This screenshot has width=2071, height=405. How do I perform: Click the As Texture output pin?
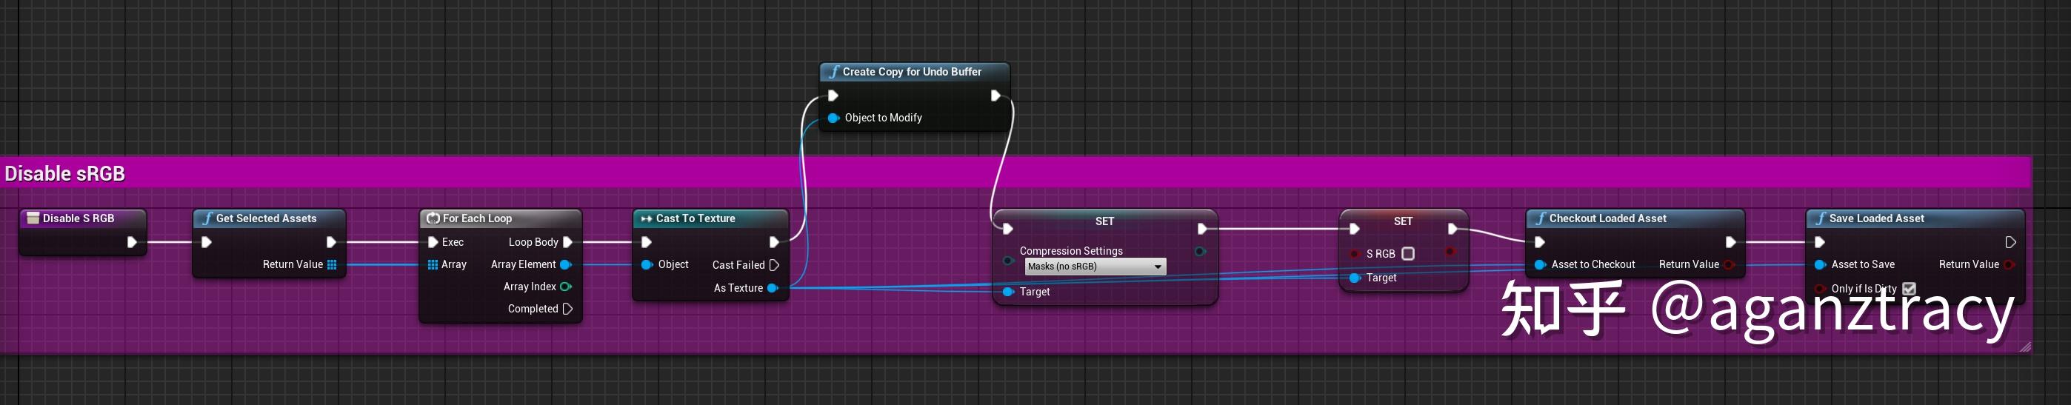pos(773,288)
